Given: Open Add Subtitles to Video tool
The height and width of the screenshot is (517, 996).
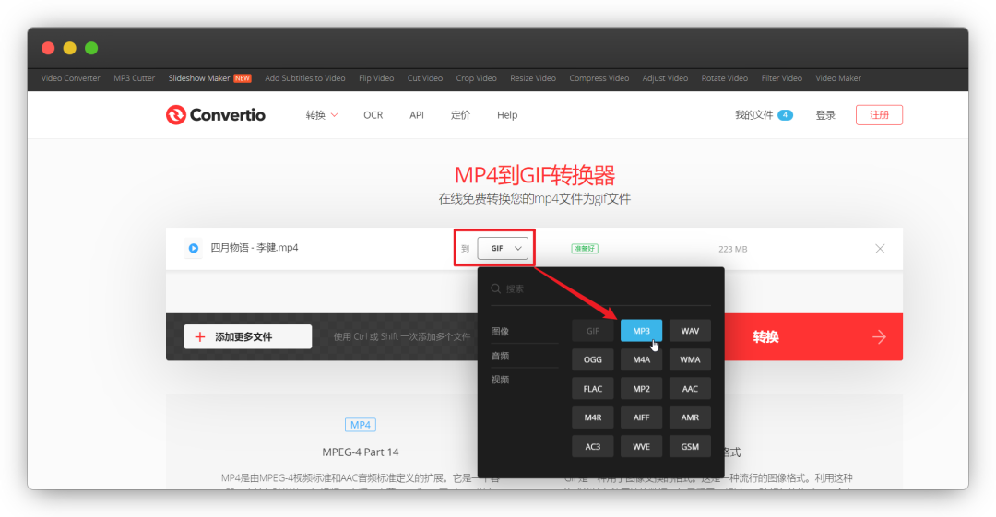Looking at the screenshot, I should click(x=305, y=78).
